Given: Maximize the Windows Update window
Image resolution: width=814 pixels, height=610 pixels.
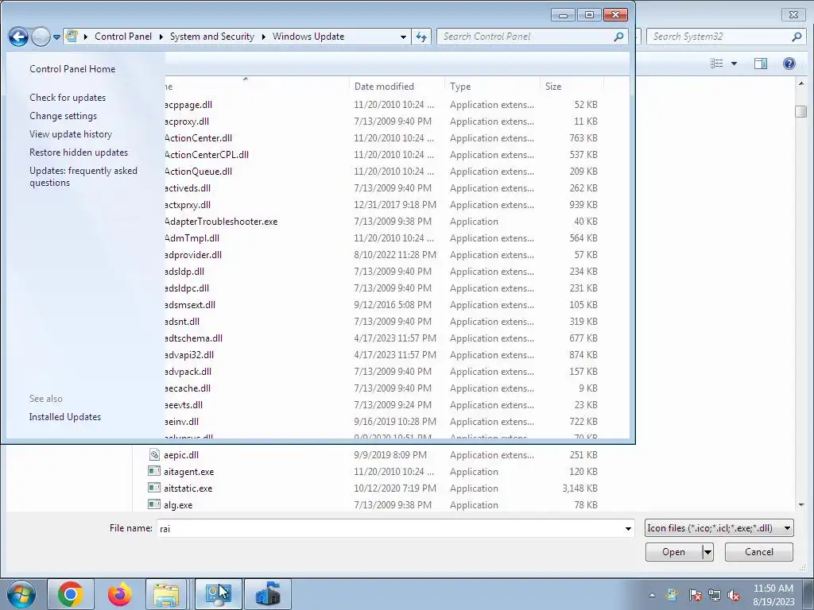Looking at the screenshot, I should tap(589, 14).
